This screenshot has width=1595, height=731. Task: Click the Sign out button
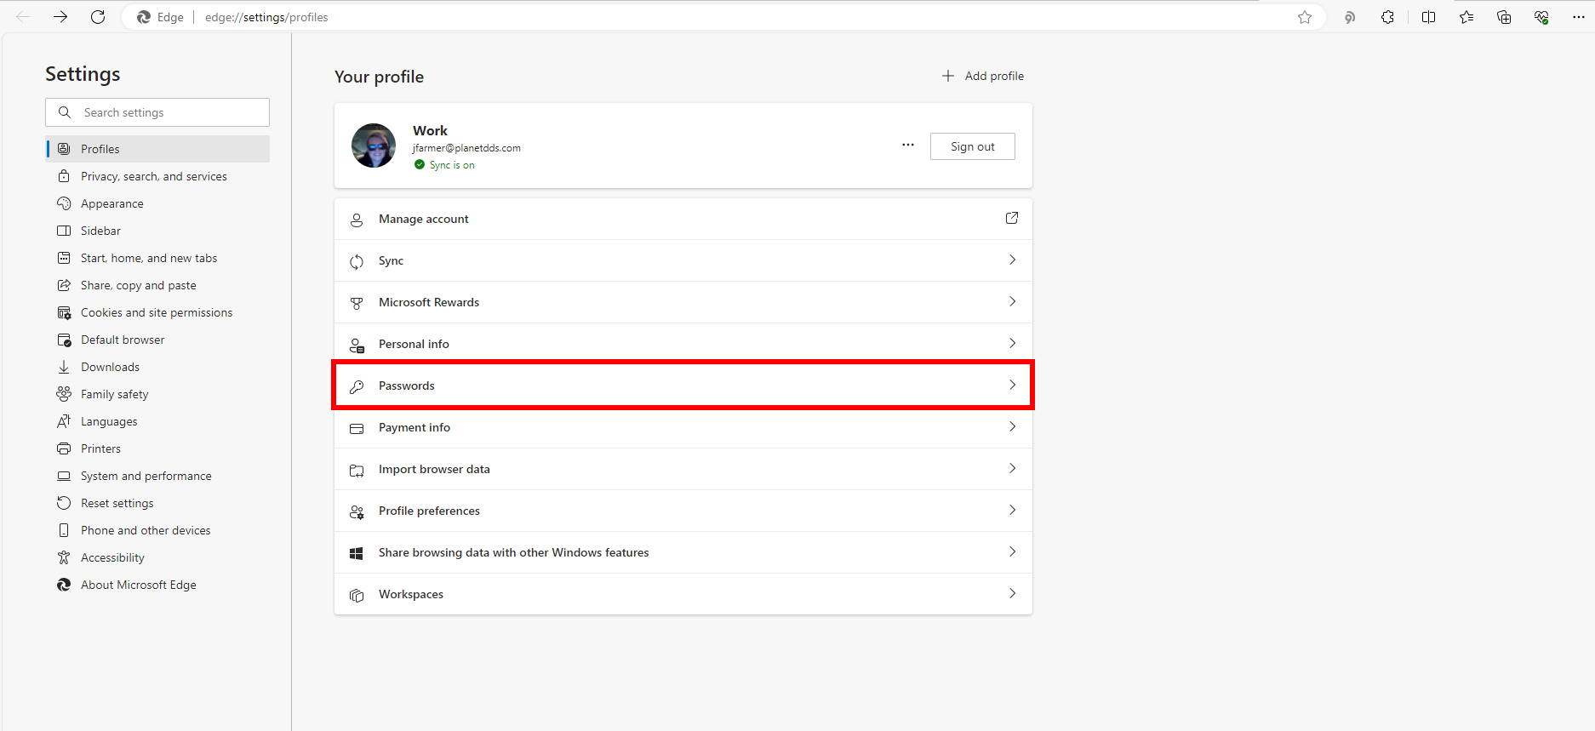(x=972, y=146)
